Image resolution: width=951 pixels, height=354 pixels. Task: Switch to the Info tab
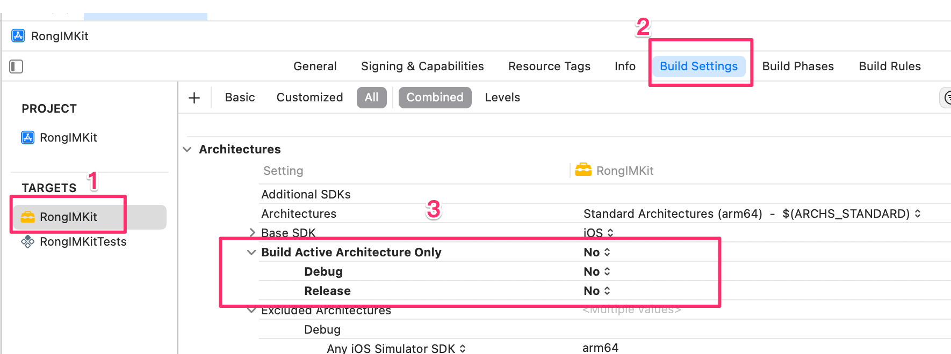[x=625, y=67]
